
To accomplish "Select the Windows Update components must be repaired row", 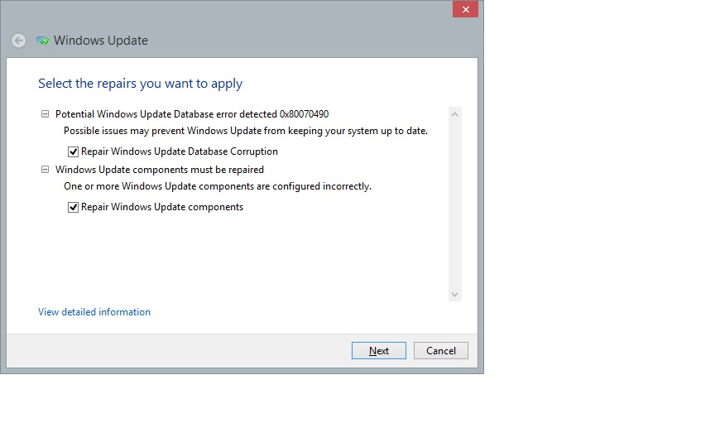I will click(160, 170).
